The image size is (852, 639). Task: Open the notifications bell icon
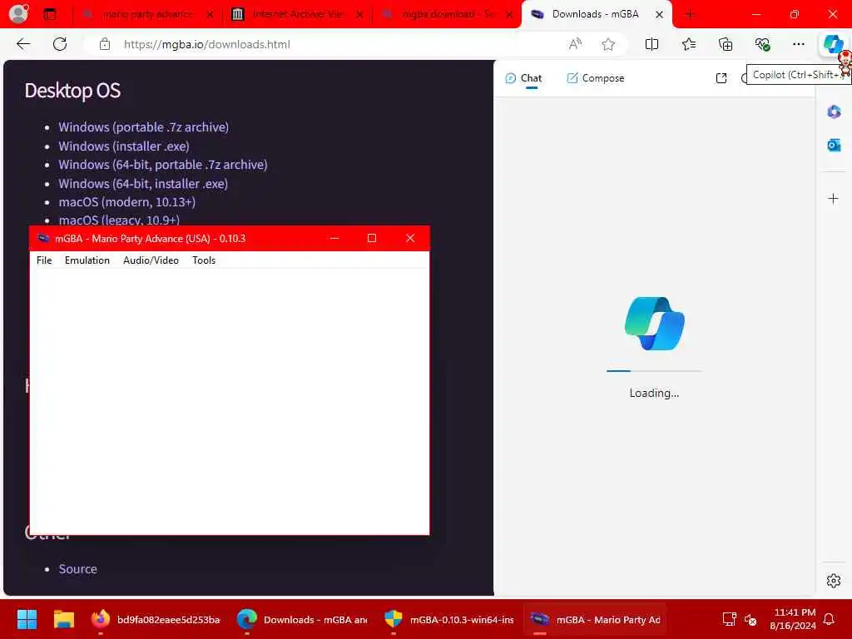829,619
